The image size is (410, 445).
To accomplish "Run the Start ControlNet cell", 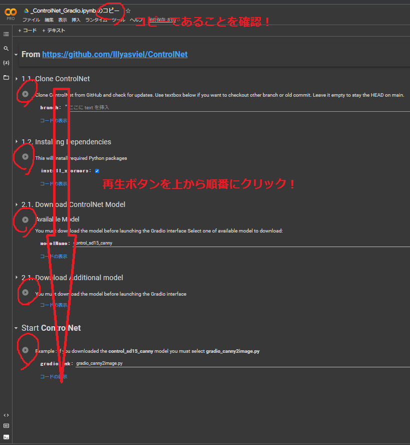I will [x=25, y=350].
